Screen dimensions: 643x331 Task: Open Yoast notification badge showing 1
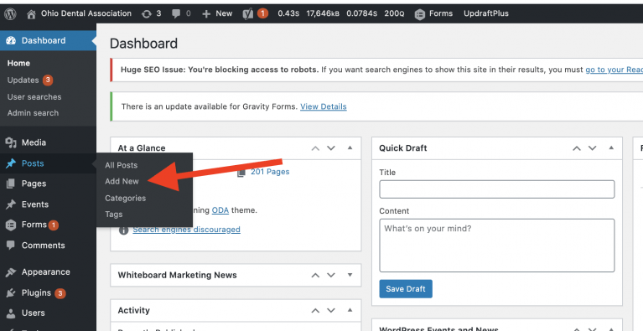point(262,14)
